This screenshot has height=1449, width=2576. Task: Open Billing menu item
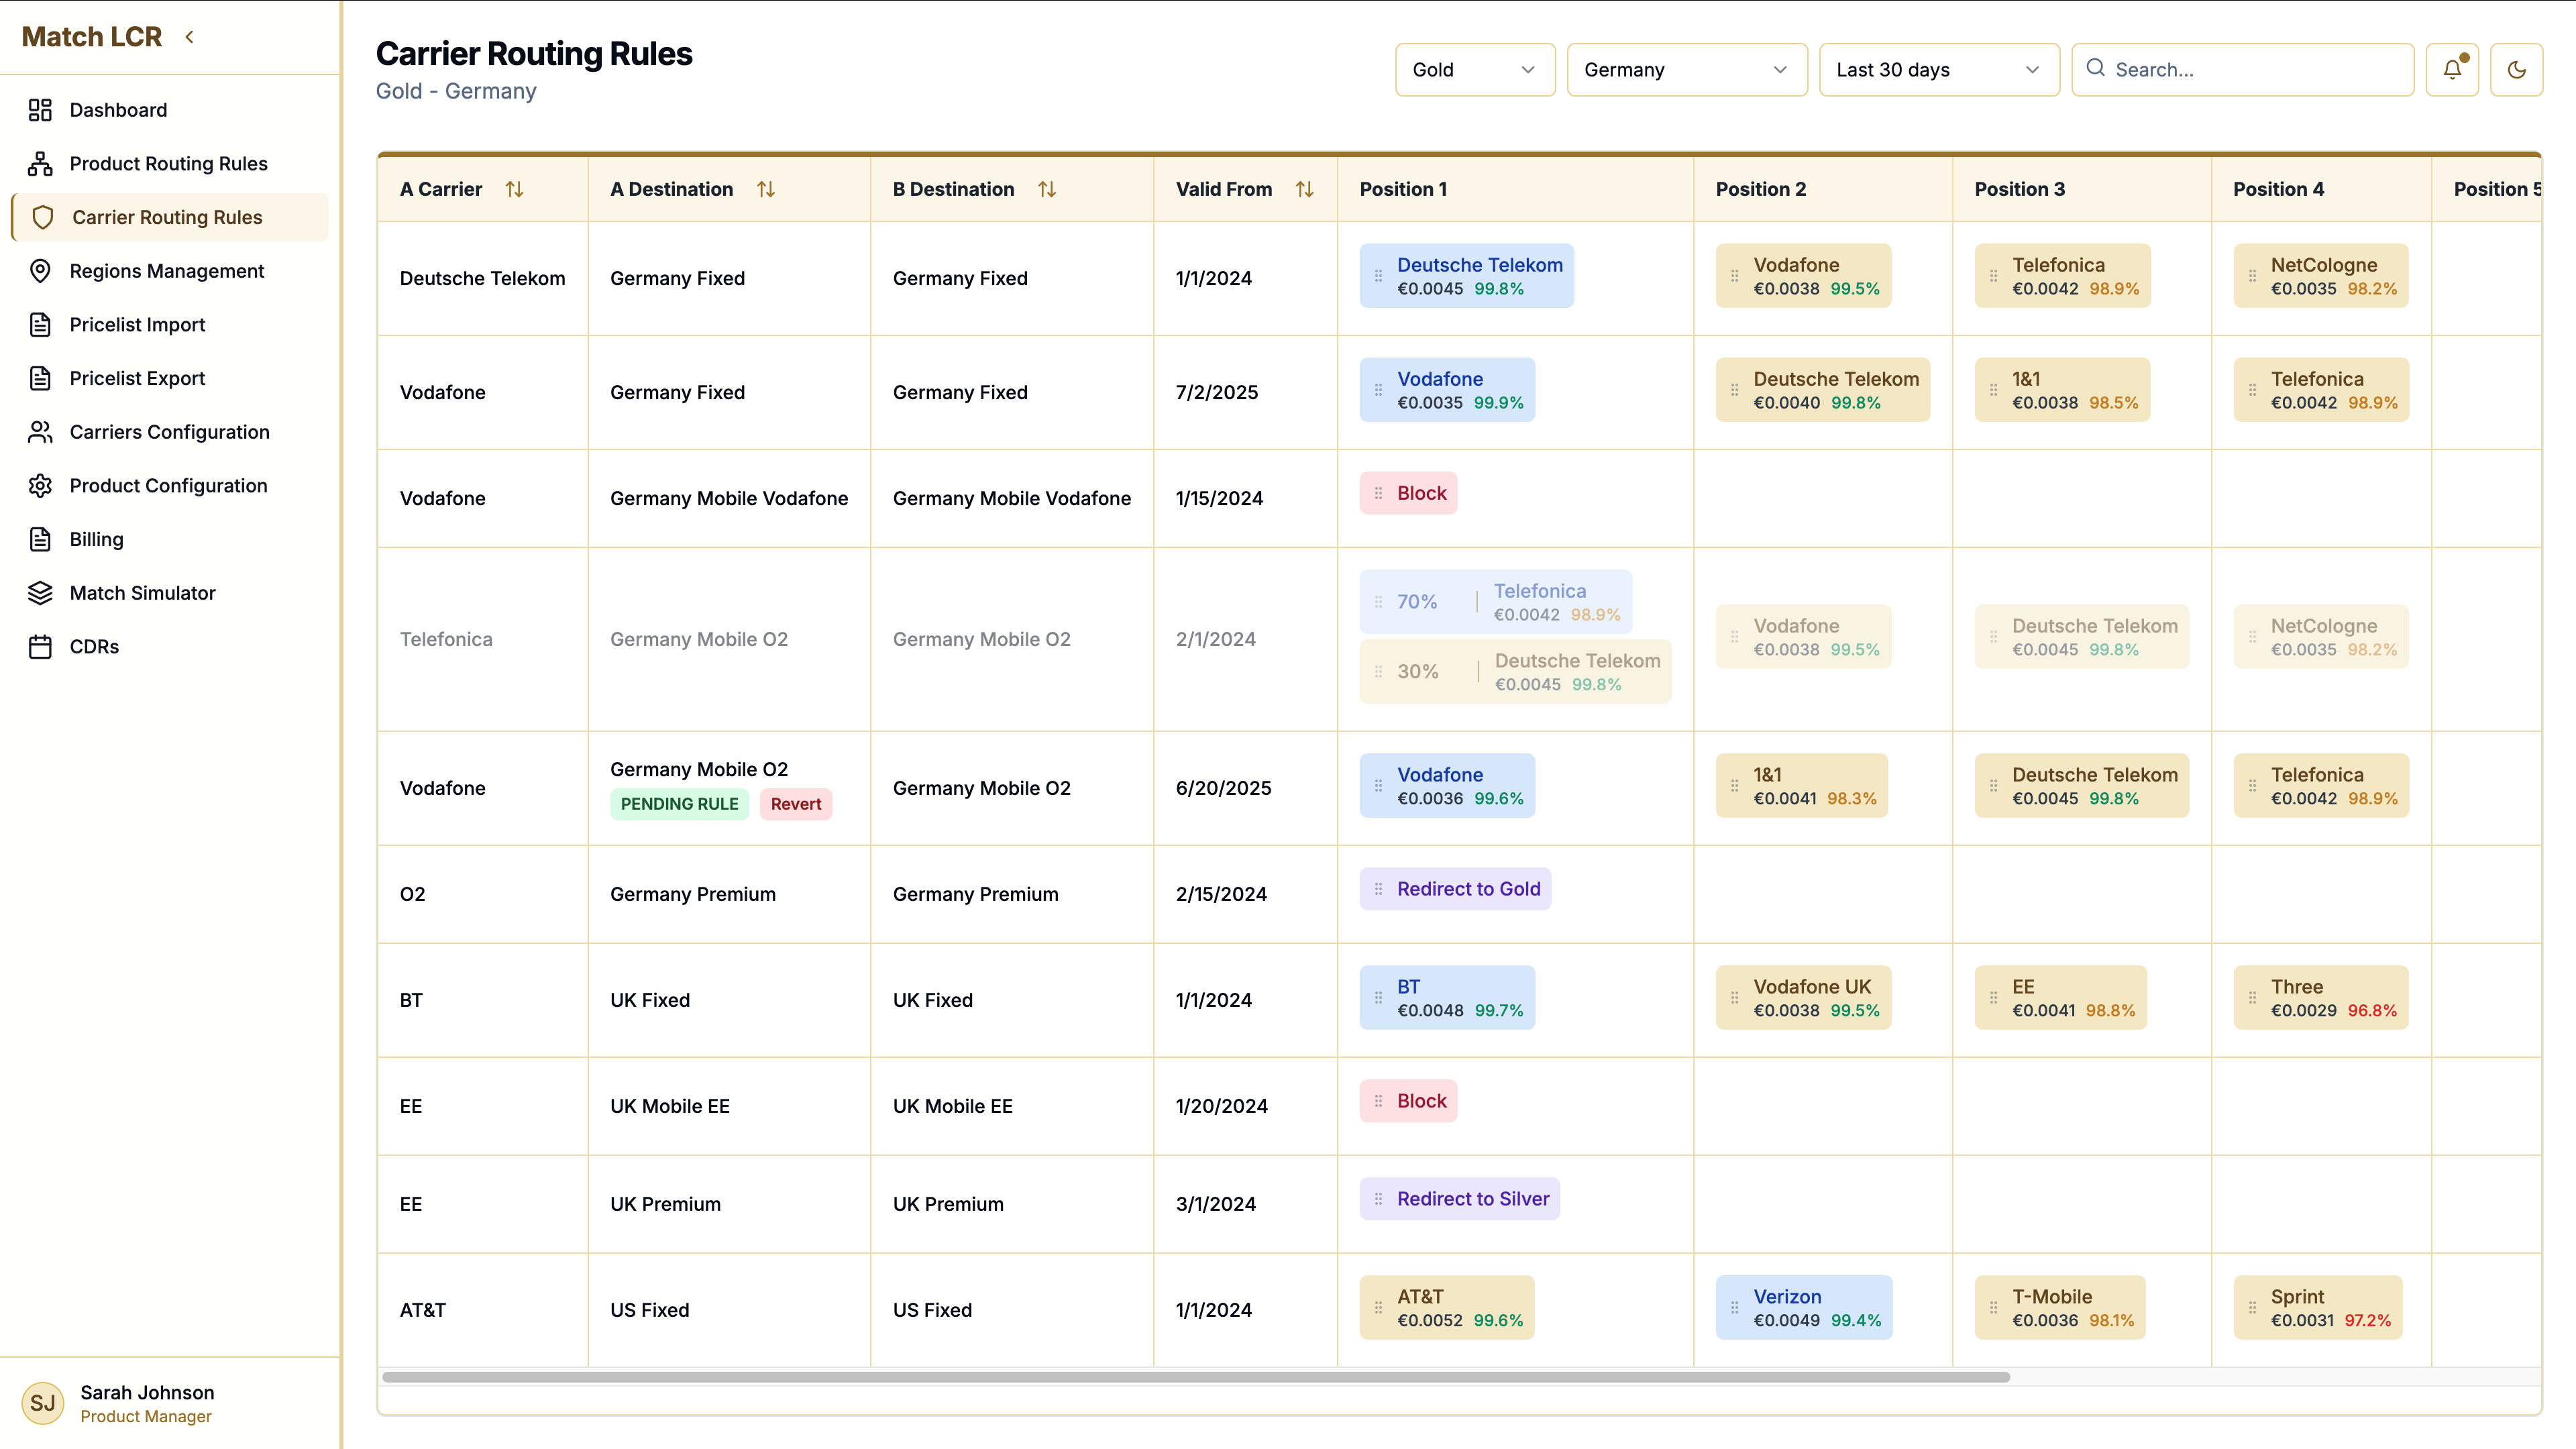170,539
